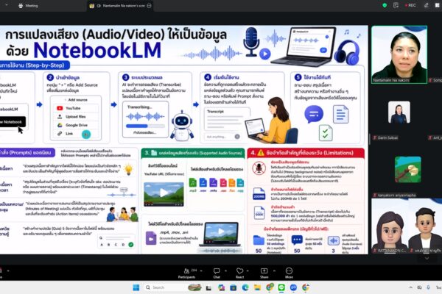Open the React heart menu
Viewport: 442px width, 294px height.
click(239, 273)
